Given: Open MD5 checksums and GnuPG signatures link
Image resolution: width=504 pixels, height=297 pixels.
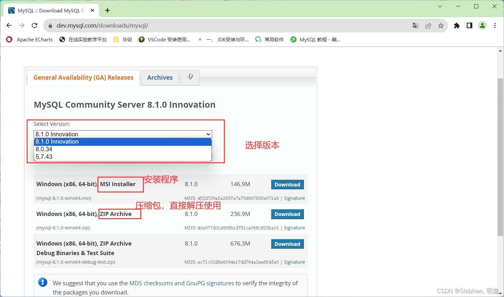Looking at the screenshot, I should (x=182, y=283).
